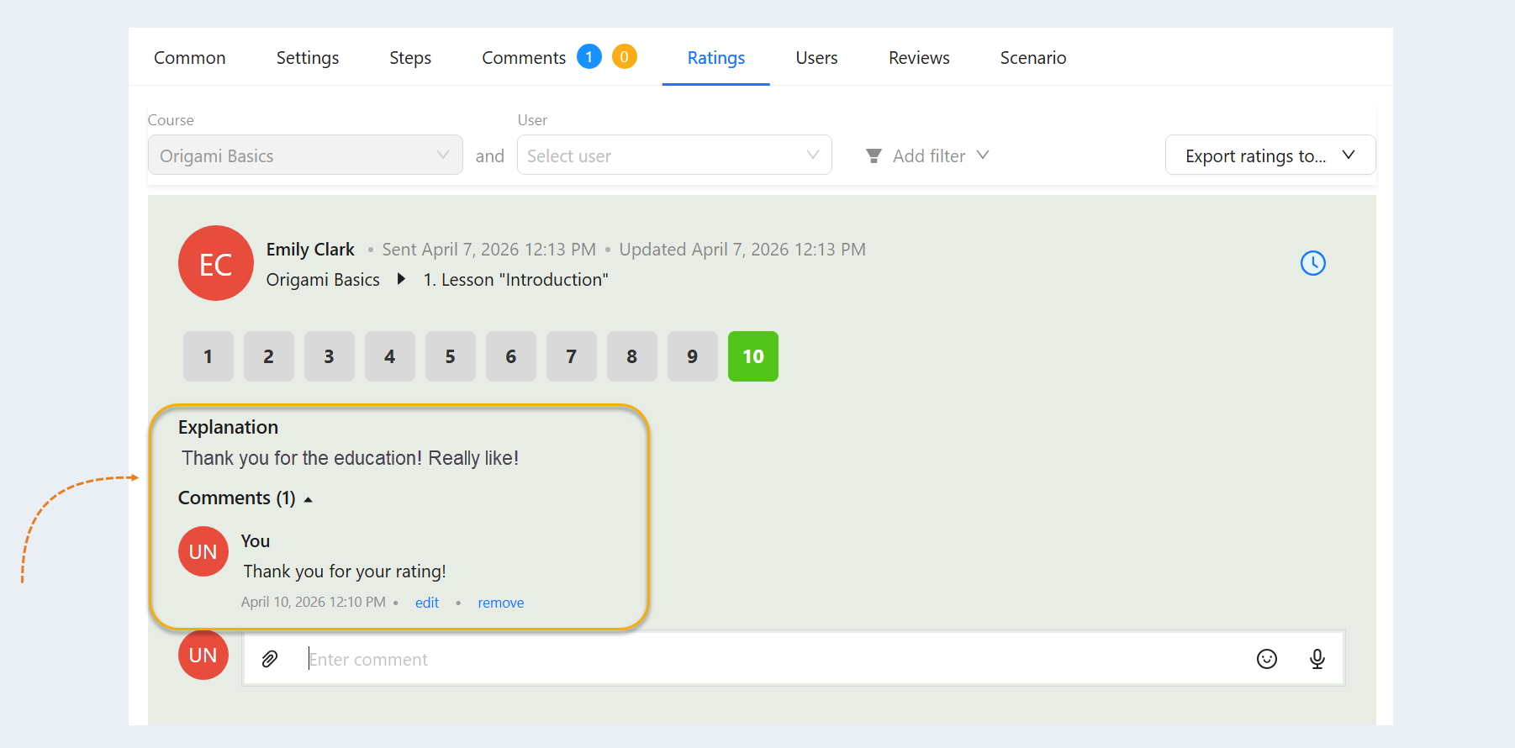Select rating value 8
The width and height of the screenshot is (1515, 748).
point(632,356)
